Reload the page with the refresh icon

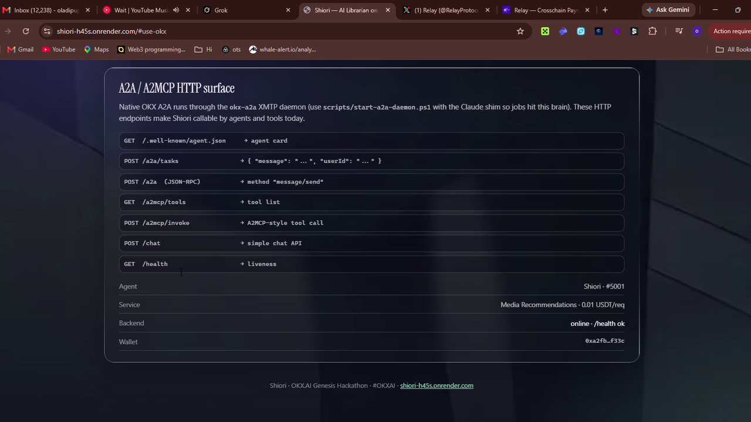point(25,31)
